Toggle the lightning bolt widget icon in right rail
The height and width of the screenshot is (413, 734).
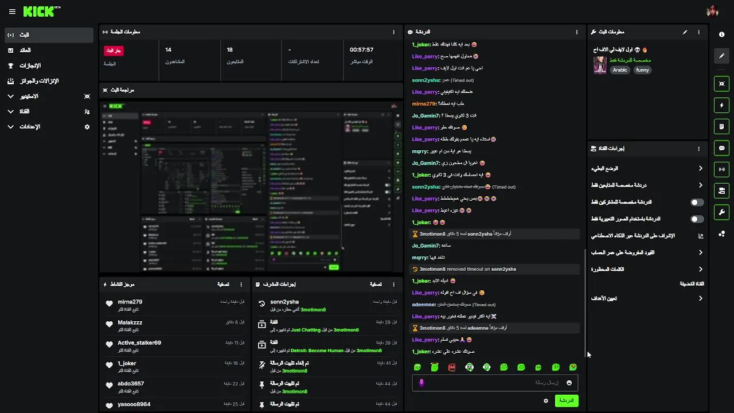tap(721, 105)
